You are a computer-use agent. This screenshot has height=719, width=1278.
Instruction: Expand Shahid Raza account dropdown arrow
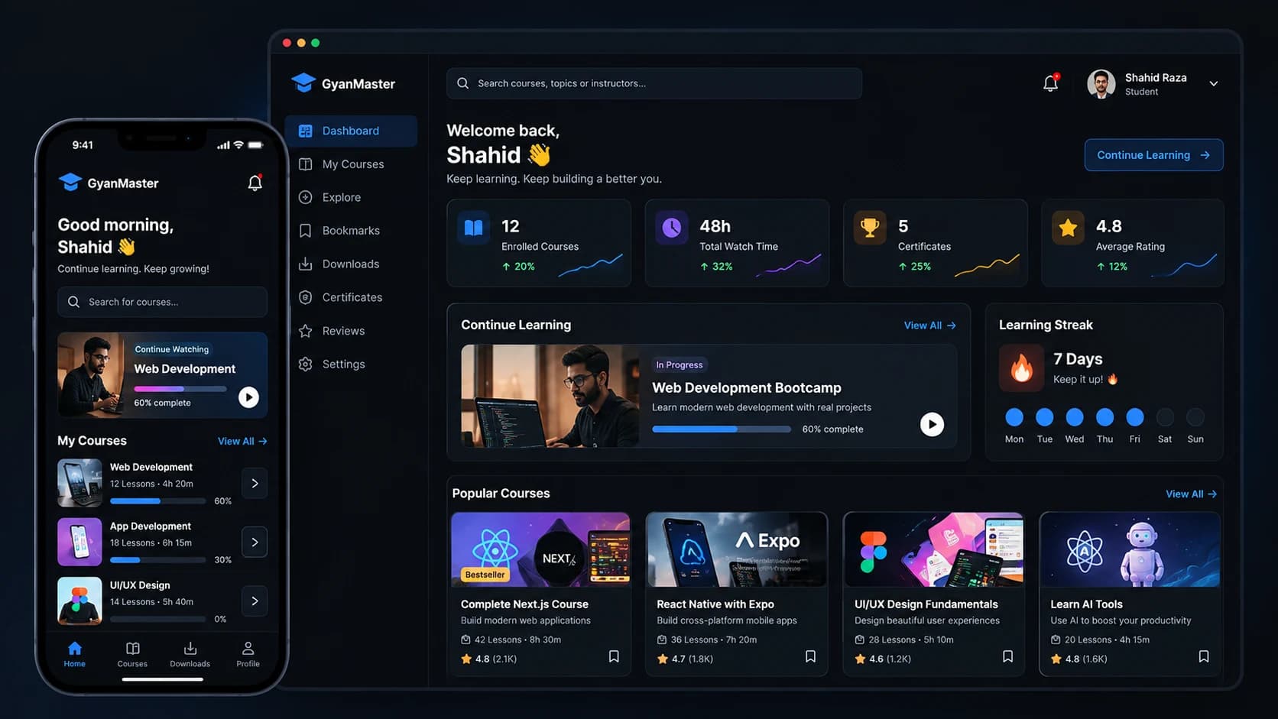1214,84
